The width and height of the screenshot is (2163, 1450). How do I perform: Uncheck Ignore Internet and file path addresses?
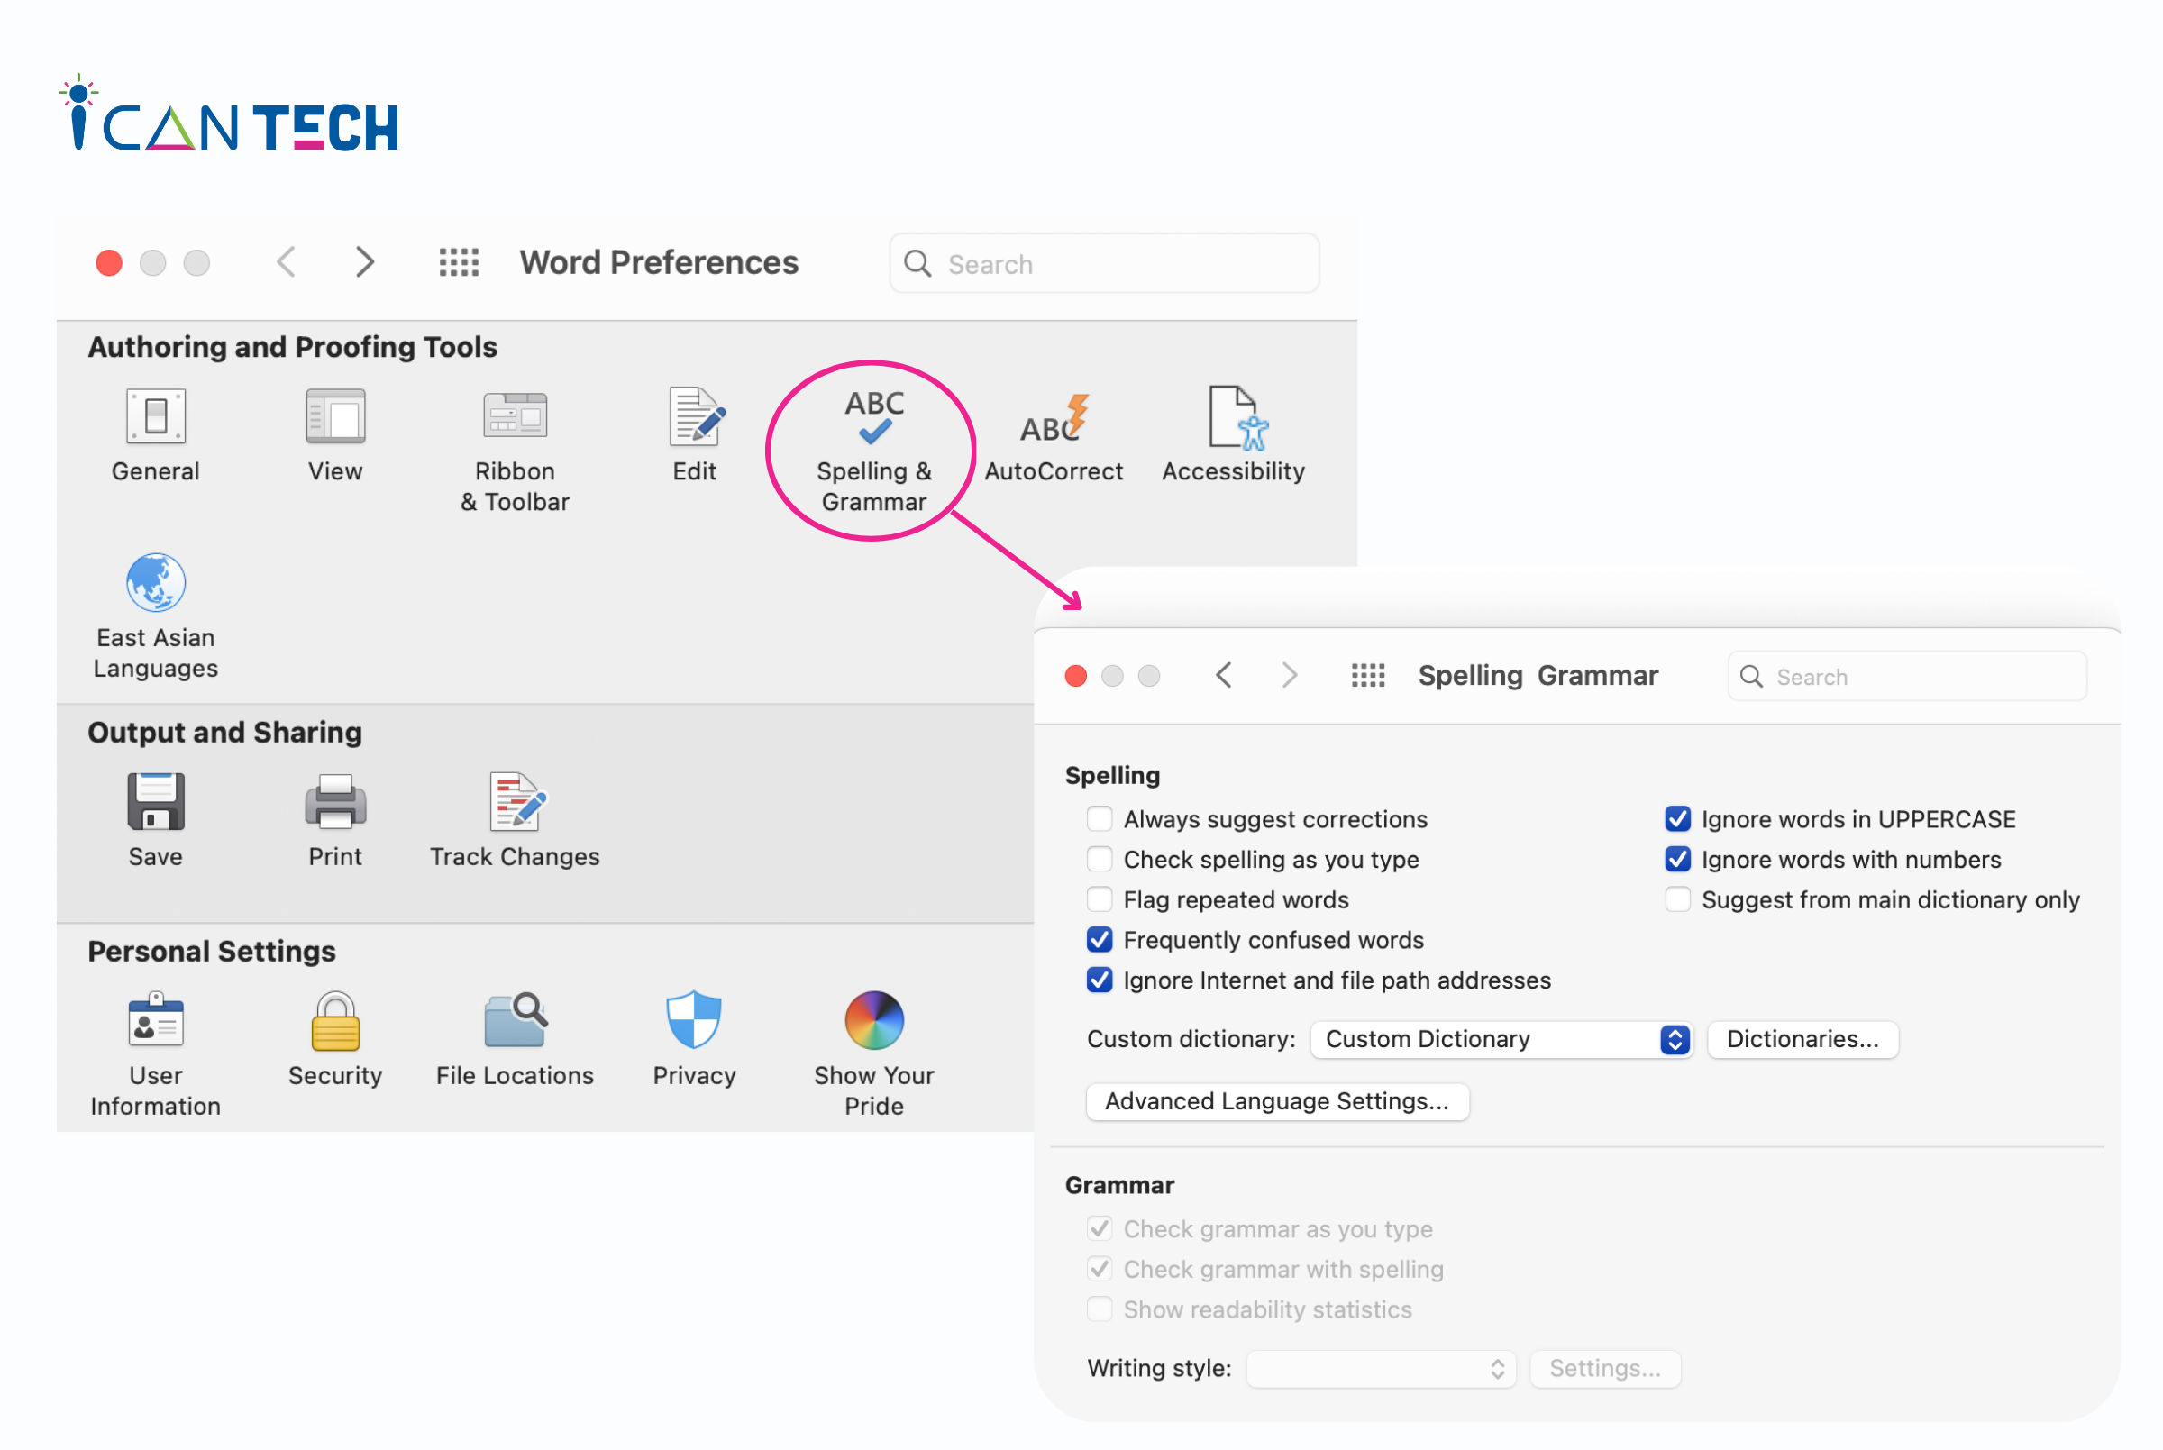pyautogui.click(x=1100, y=980)
